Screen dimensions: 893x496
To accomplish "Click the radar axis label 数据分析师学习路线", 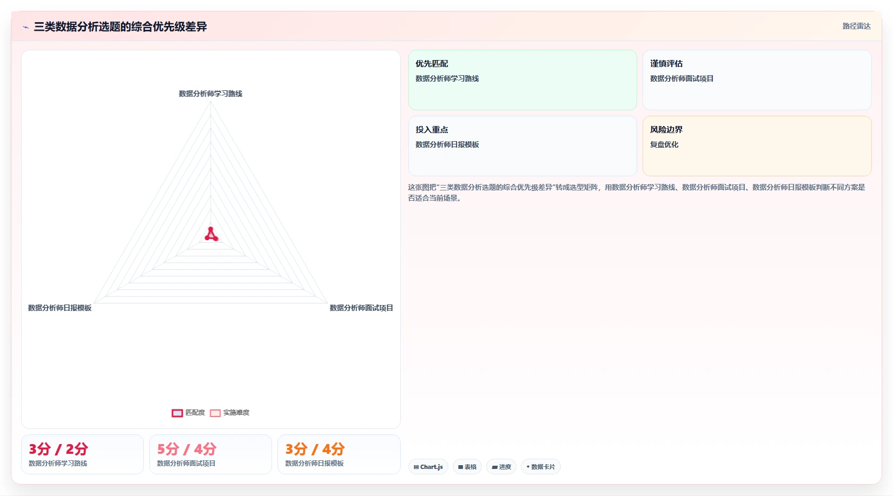I will coord(210,94).
